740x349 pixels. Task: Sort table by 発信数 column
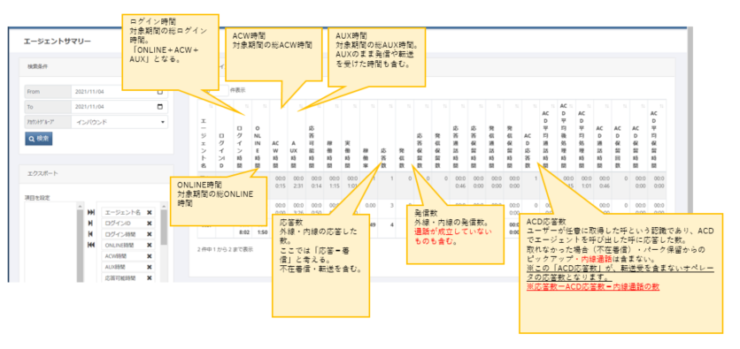(405, 135)
